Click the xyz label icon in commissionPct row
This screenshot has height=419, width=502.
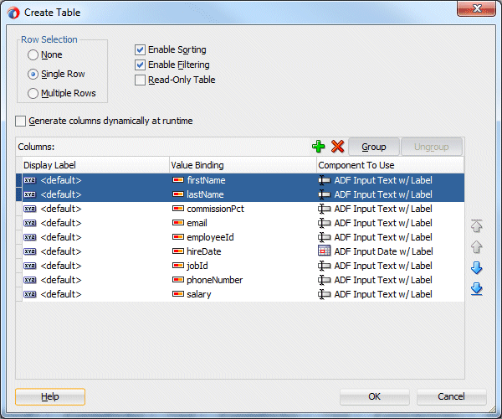[x=30, y=209]
